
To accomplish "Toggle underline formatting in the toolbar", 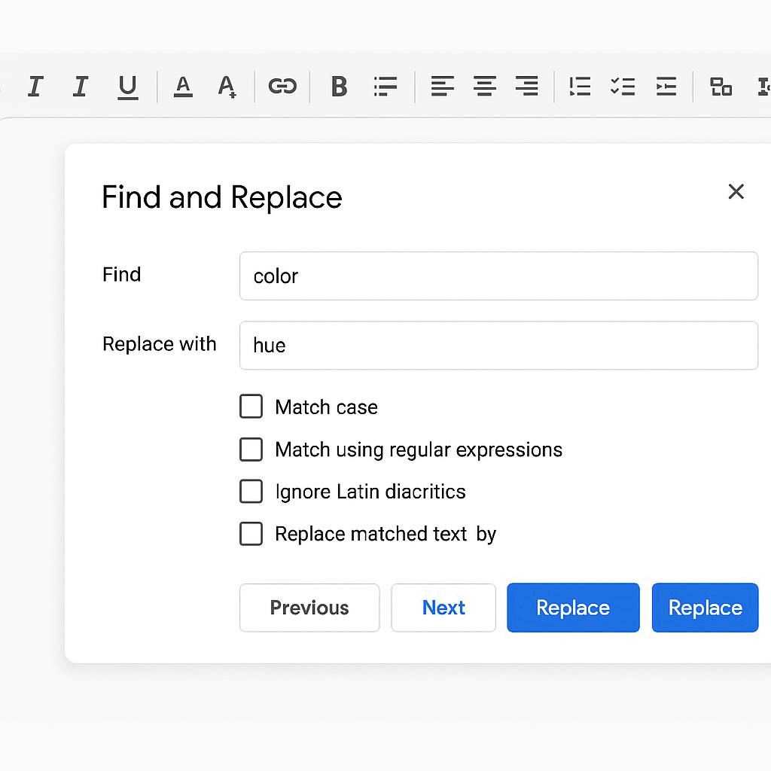I will click(128, 87).
